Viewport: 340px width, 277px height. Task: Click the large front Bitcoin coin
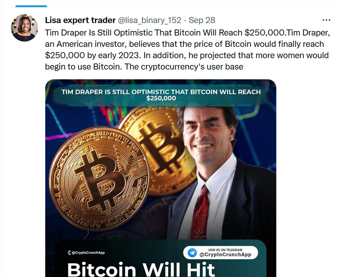click(100, 179)
